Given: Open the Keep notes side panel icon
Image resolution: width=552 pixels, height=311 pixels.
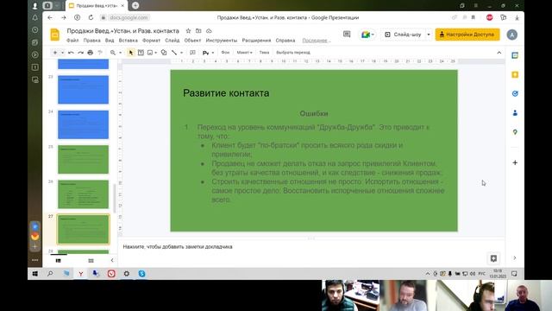Looking at the screenshot, I should click(515, 74).
